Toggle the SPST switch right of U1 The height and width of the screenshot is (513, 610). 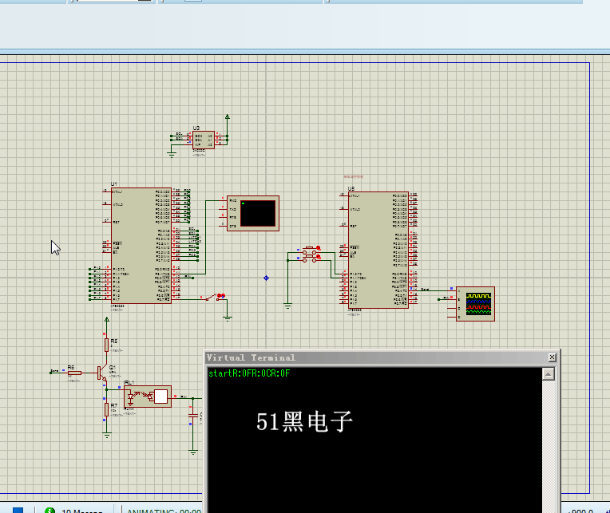(213, 298)
